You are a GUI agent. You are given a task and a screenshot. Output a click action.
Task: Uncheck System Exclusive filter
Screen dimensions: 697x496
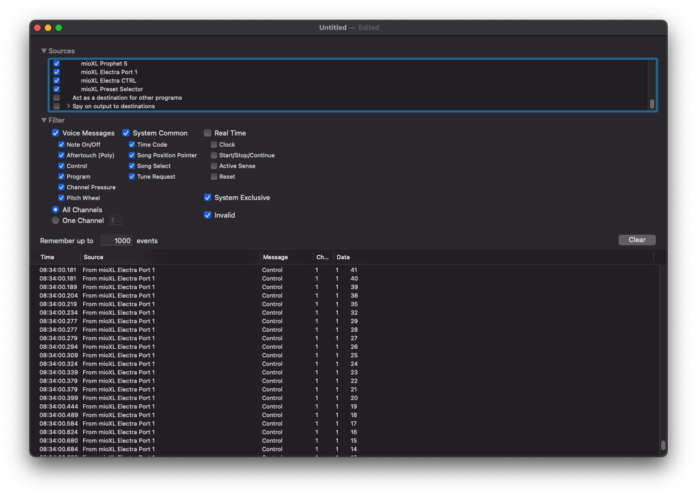pyautogui.click(x=208, y=197)
